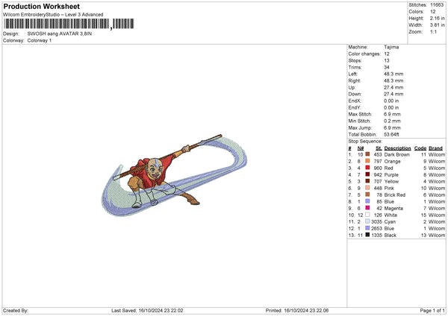This screenshot has width=448, height=316.
Task: Click the Red color swatch, row 3
Action: [x=367, y=168]
